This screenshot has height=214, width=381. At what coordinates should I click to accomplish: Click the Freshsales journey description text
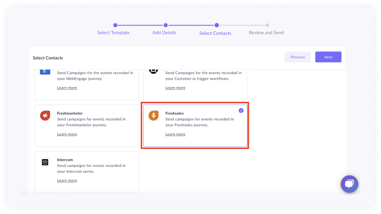pyautogui.click(x=200, y=122)
